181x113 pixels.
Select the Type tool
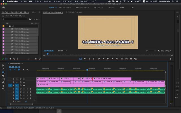(3, 89)
